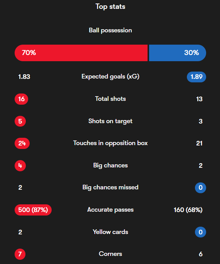The image size is (220, 264).
Task: Open the Touches in opposition box row
Action: tap(111, 143)
